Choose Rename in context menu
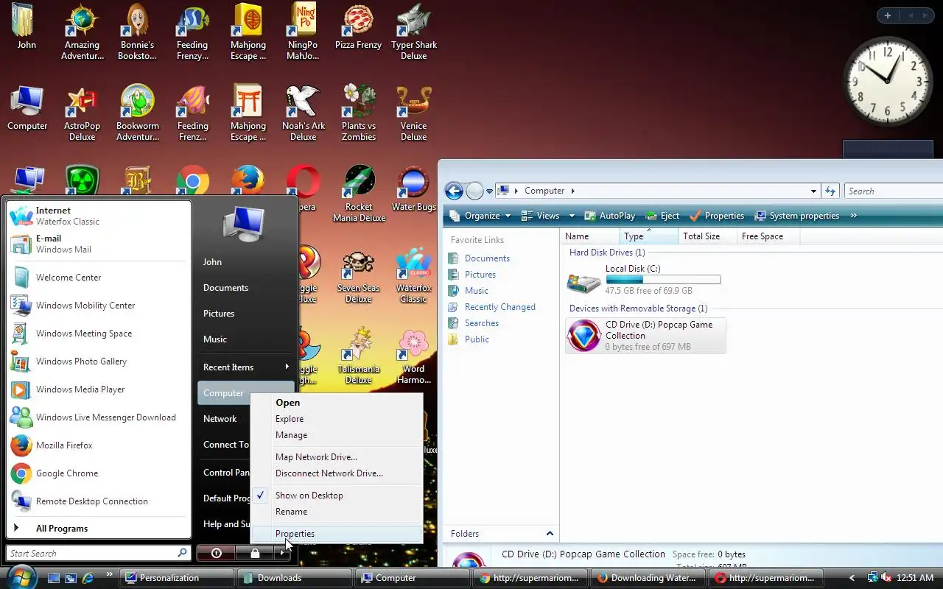The height and width of the screenshot is (589, 943). click(337, 512)
